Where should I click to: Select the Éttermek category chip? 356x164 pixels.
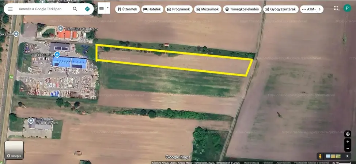tap(127, 9)
